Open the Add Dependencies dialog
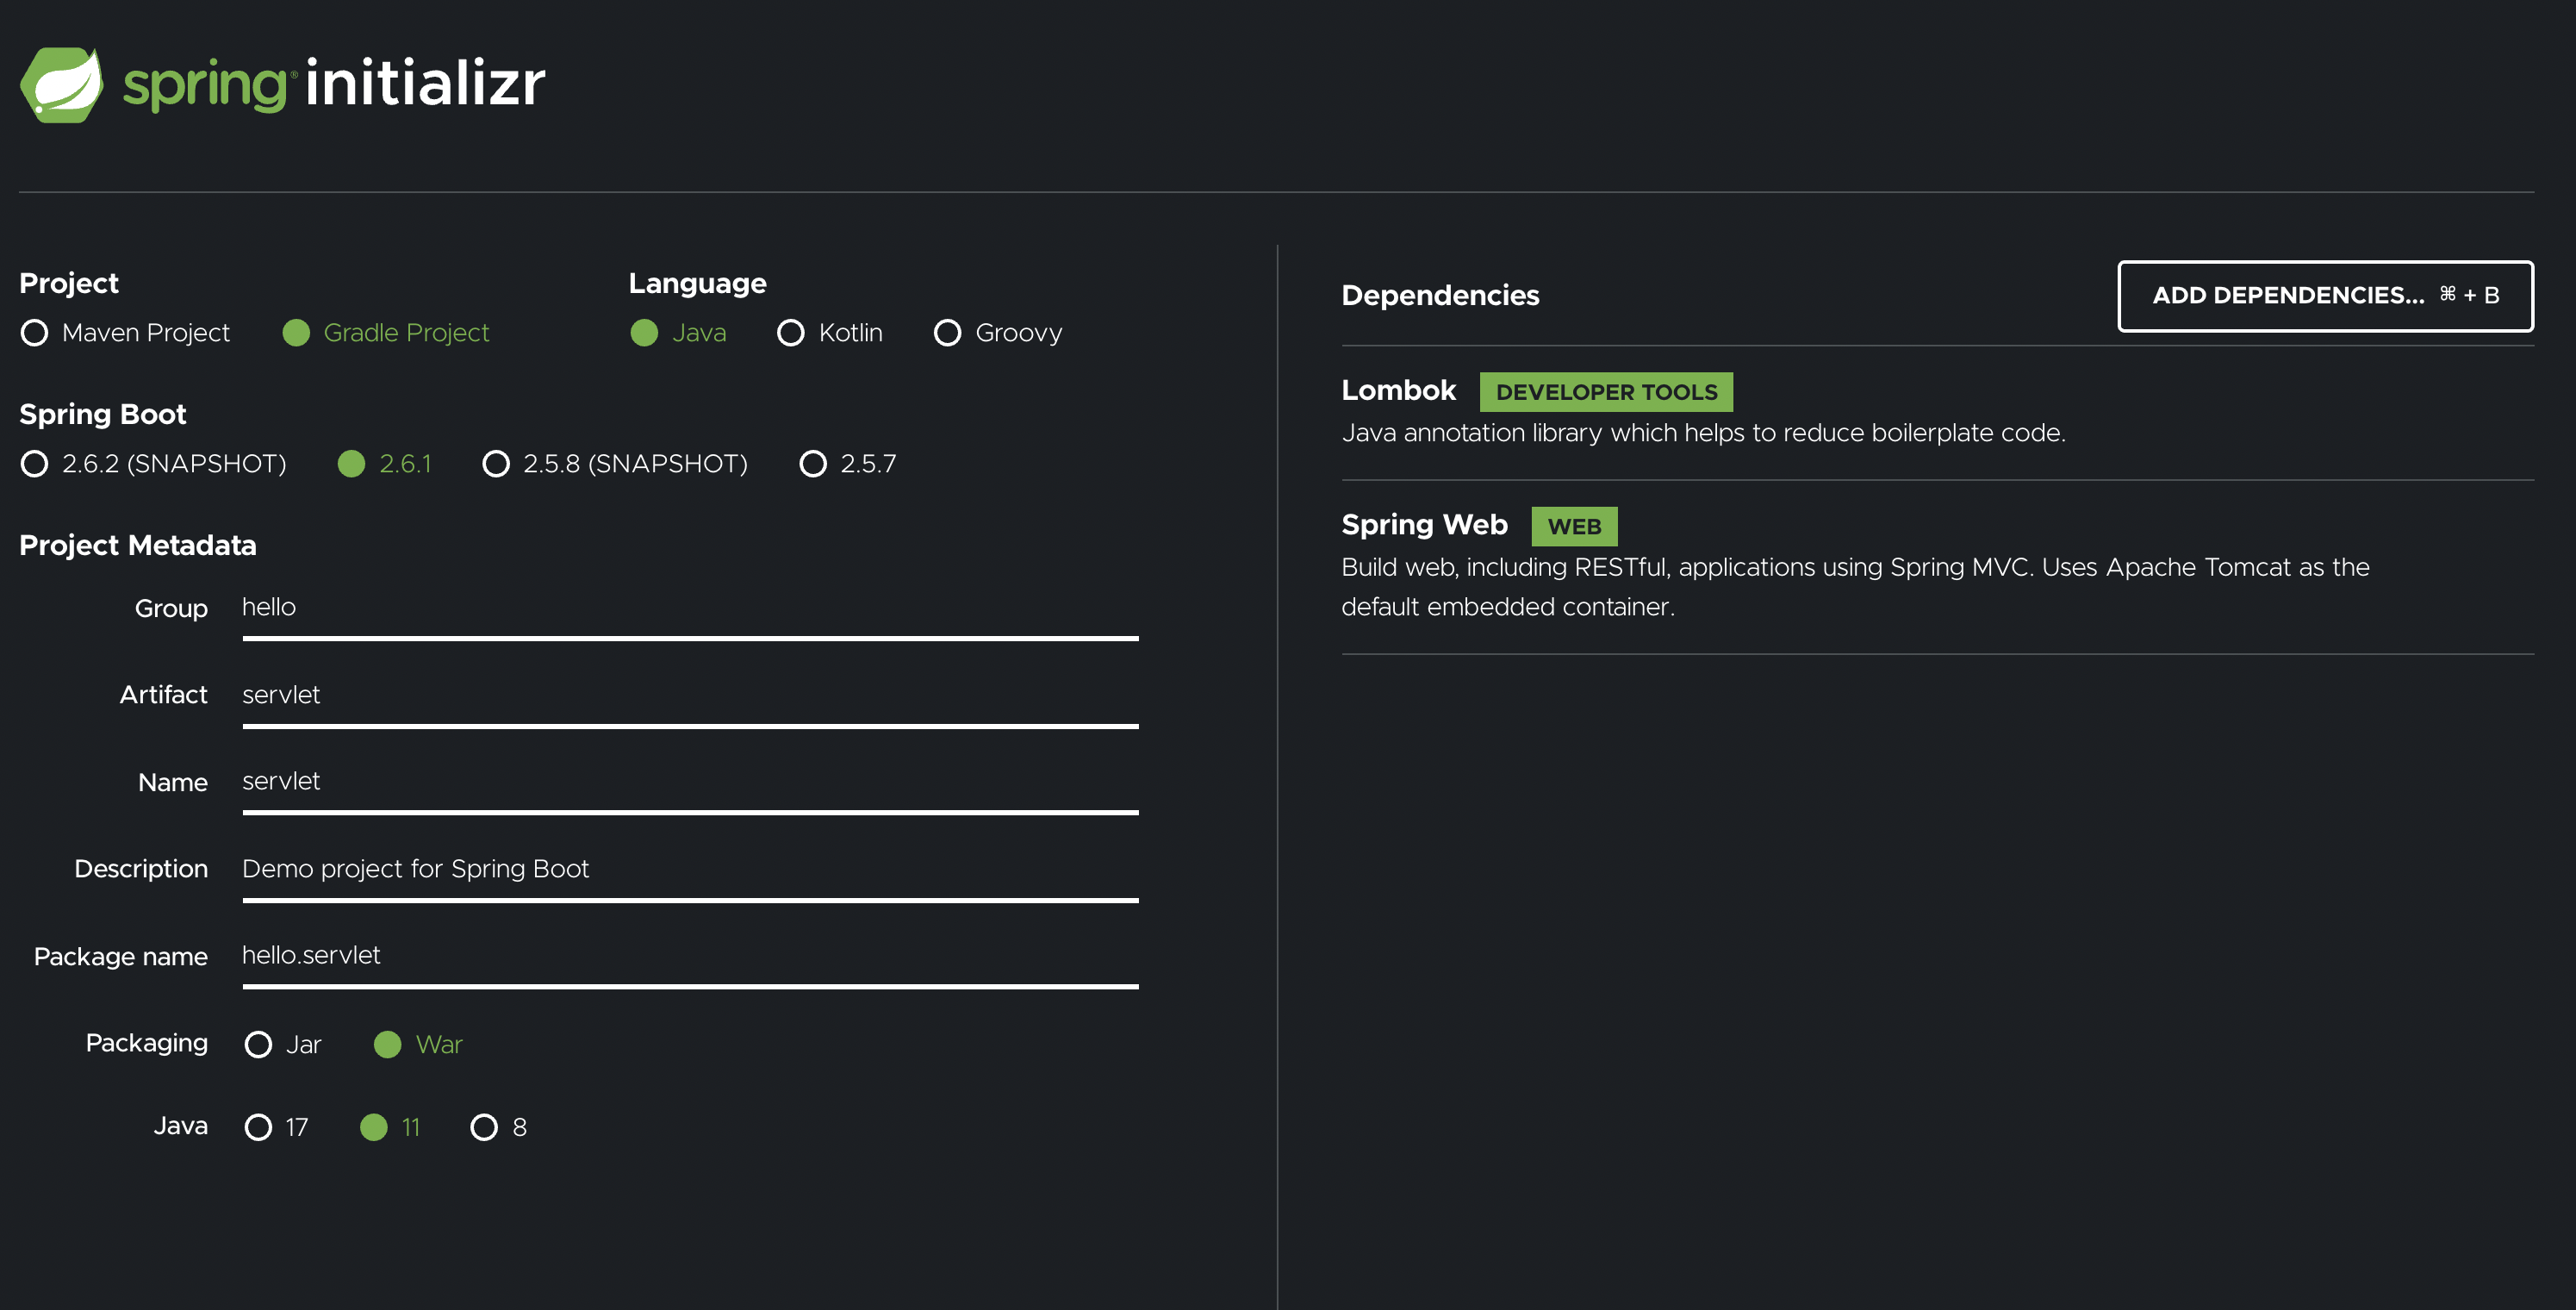Viewport: 2576px width, 1310px height. 2325,296
